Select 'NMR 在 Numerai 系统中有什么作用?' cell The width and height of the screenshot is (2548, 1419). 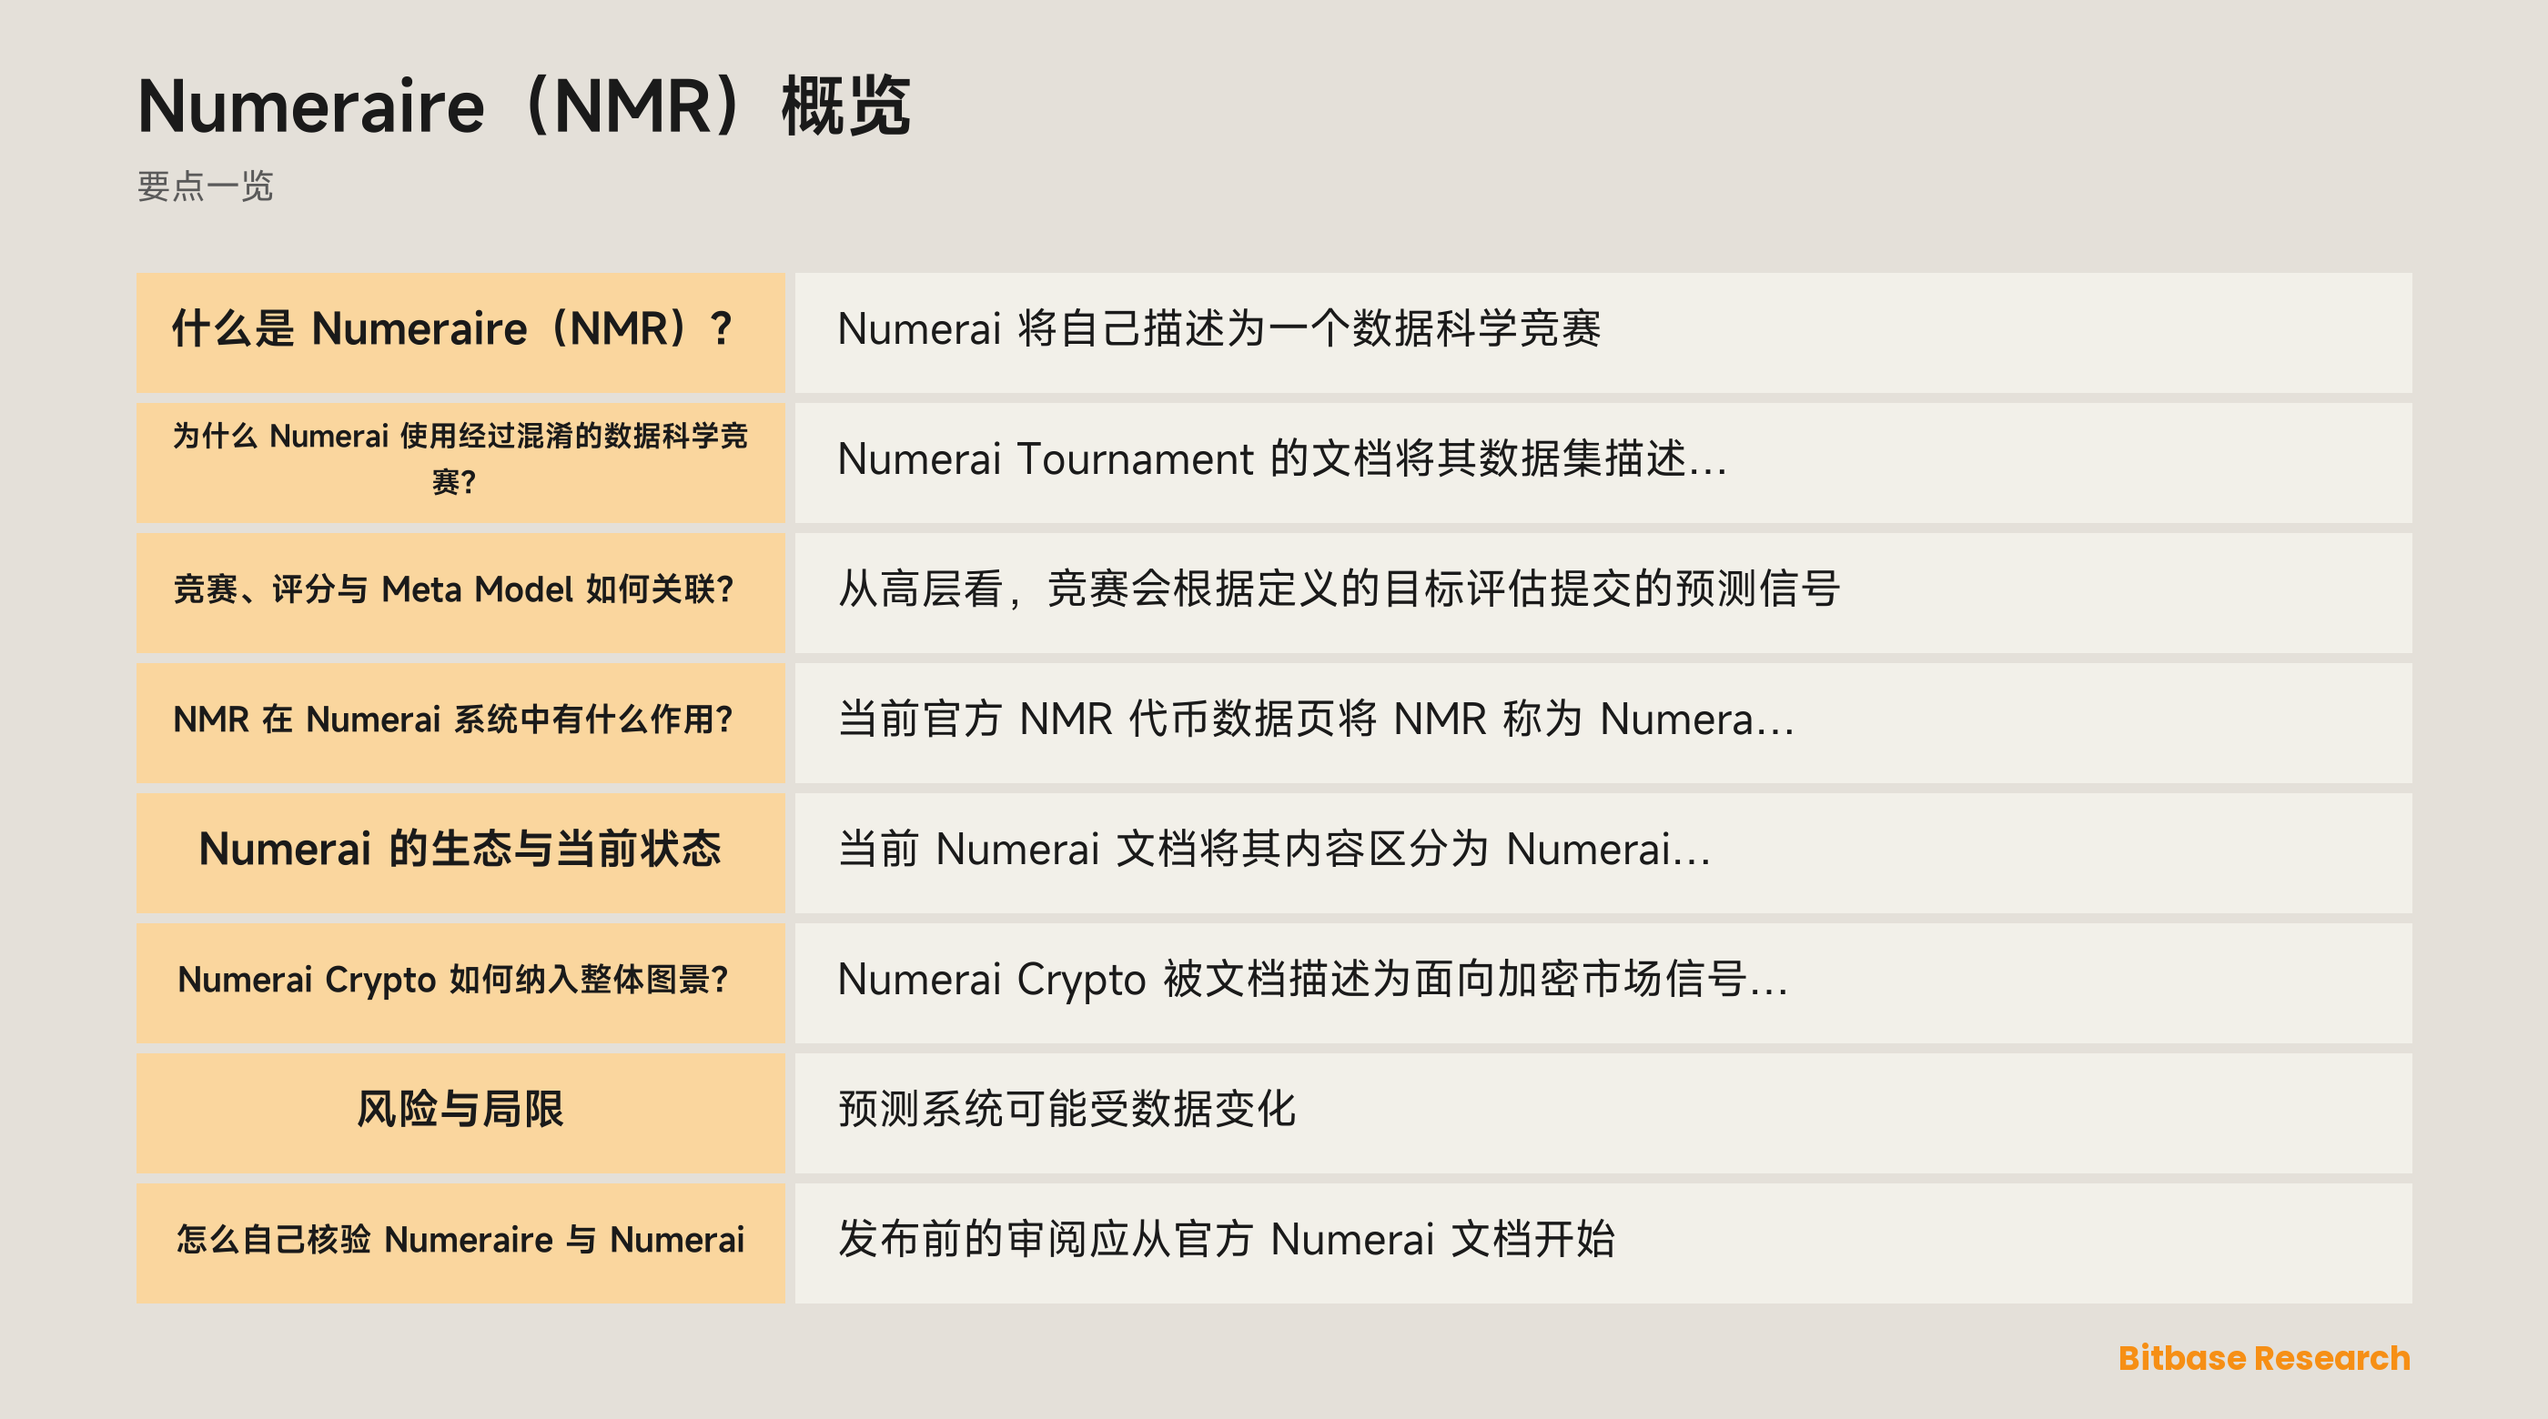(460, 723)
